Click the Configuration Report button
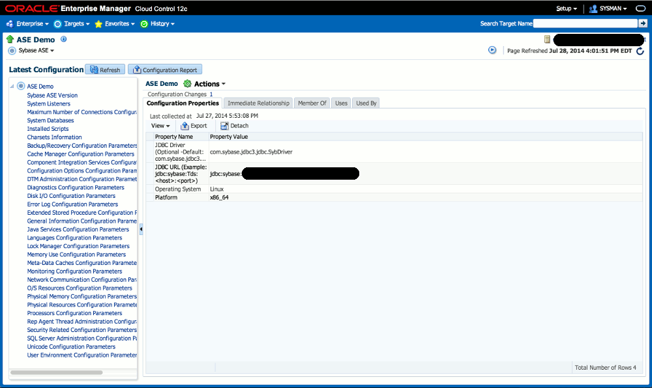 [165, 70]
